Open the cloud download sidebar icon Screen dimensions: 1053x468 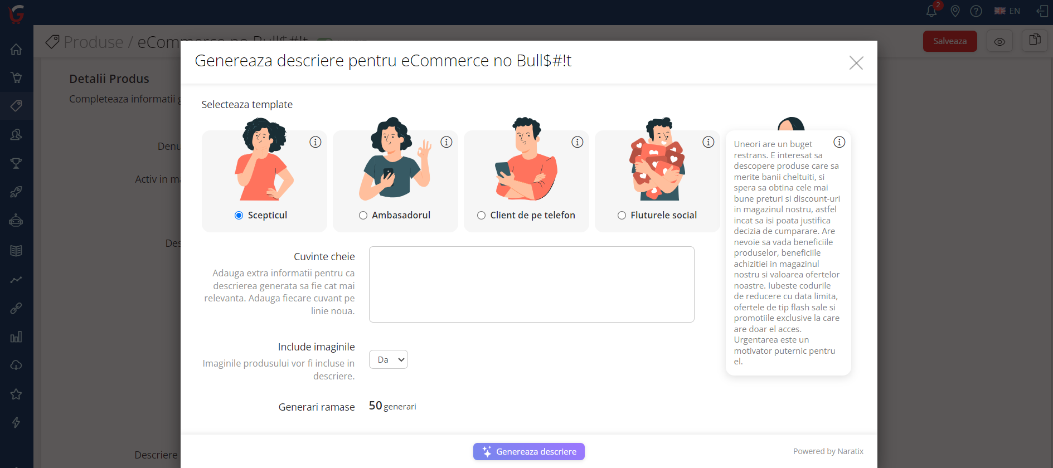pos(16,365)
